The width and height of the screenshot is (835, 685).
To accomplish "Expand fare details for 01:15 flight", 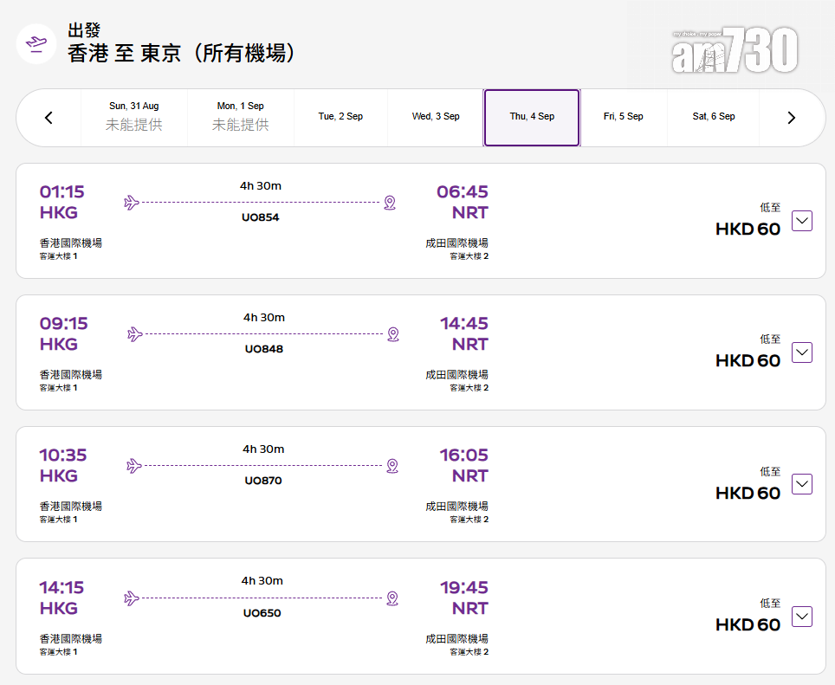I will [802, 221].
